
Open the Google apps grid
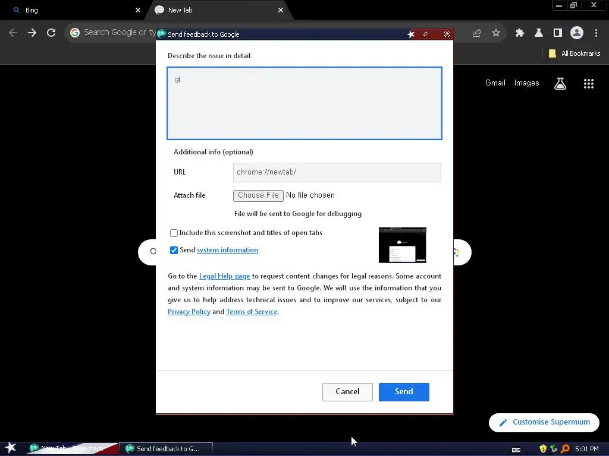(589, 83)
